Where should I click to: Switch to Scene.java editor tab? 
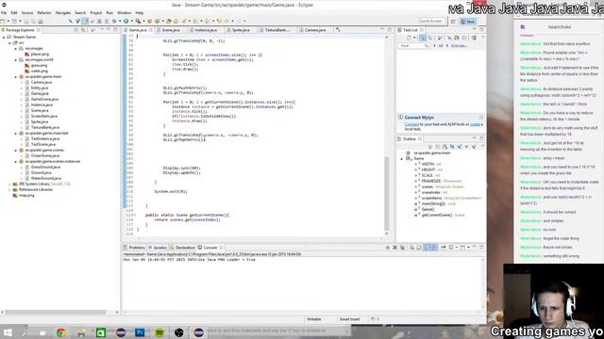tap(171, 30)
